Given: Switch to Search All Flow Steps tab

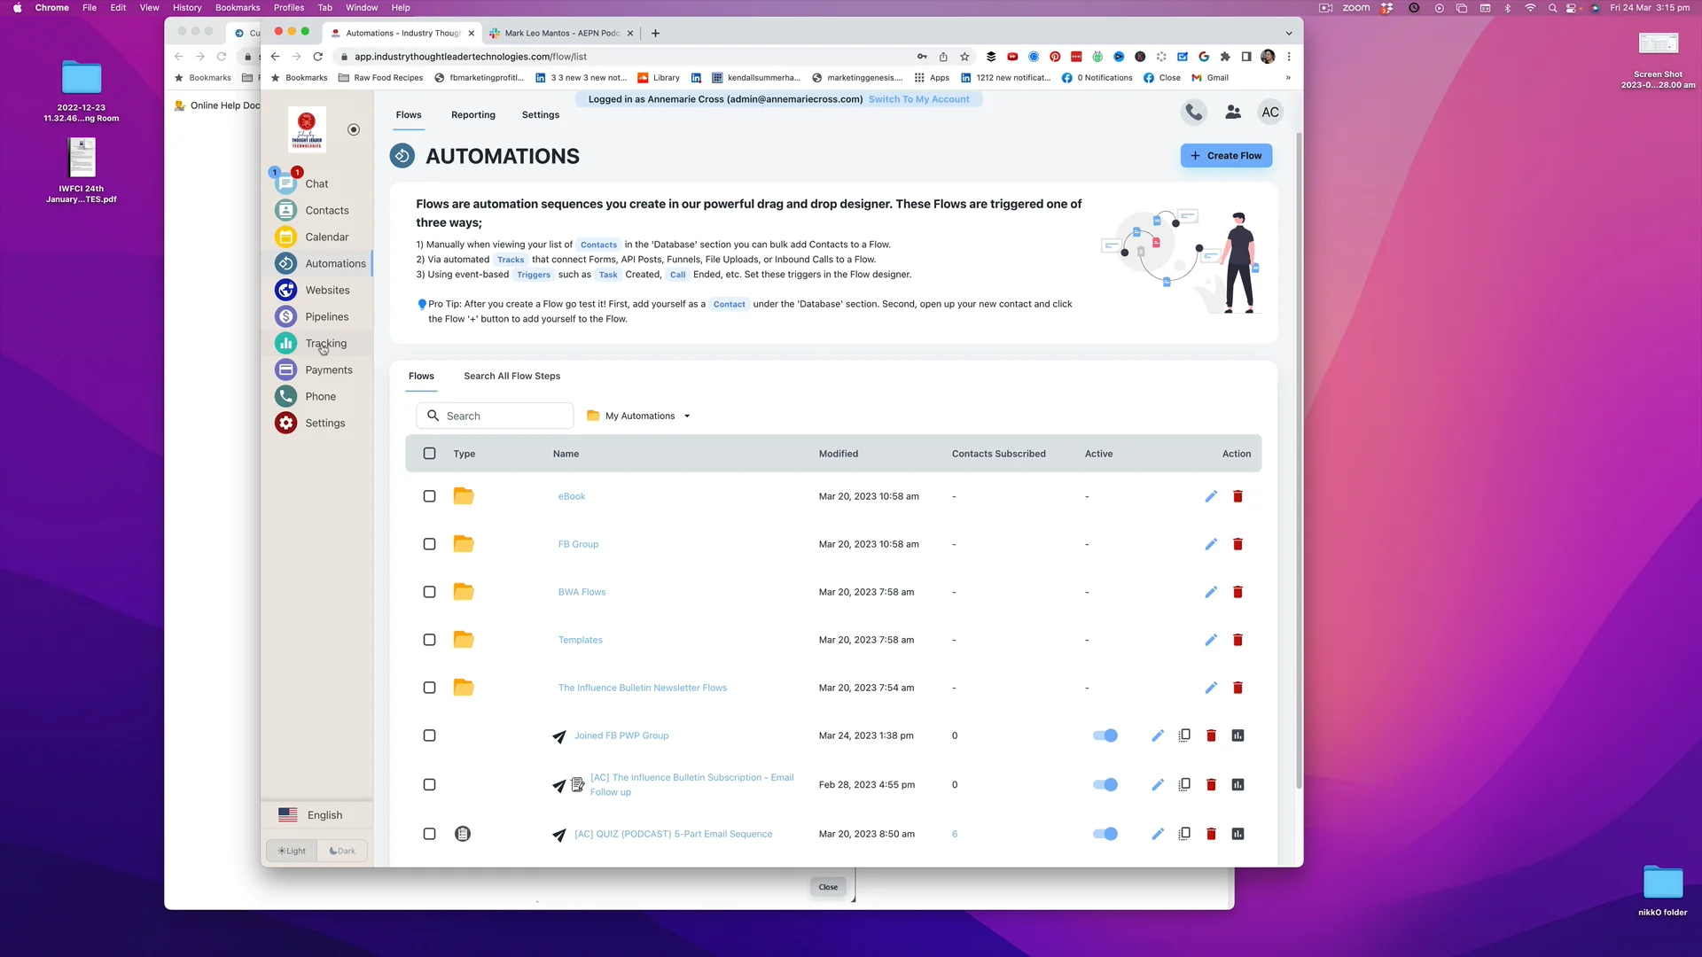Looking at the screenshot, I should (x=512, y=376).
